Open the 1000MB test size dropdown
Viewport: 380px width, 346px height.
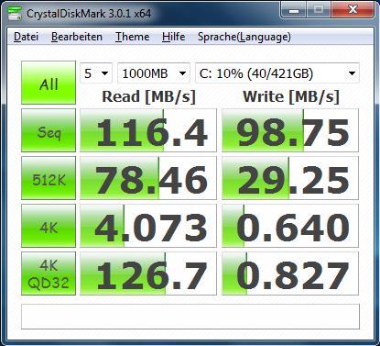pyautogui.click(x=154, y=73)
